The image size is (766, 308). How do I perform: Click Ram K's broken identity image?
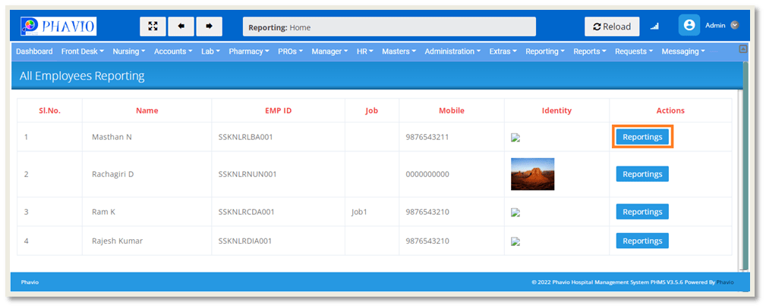coord(515,213)
